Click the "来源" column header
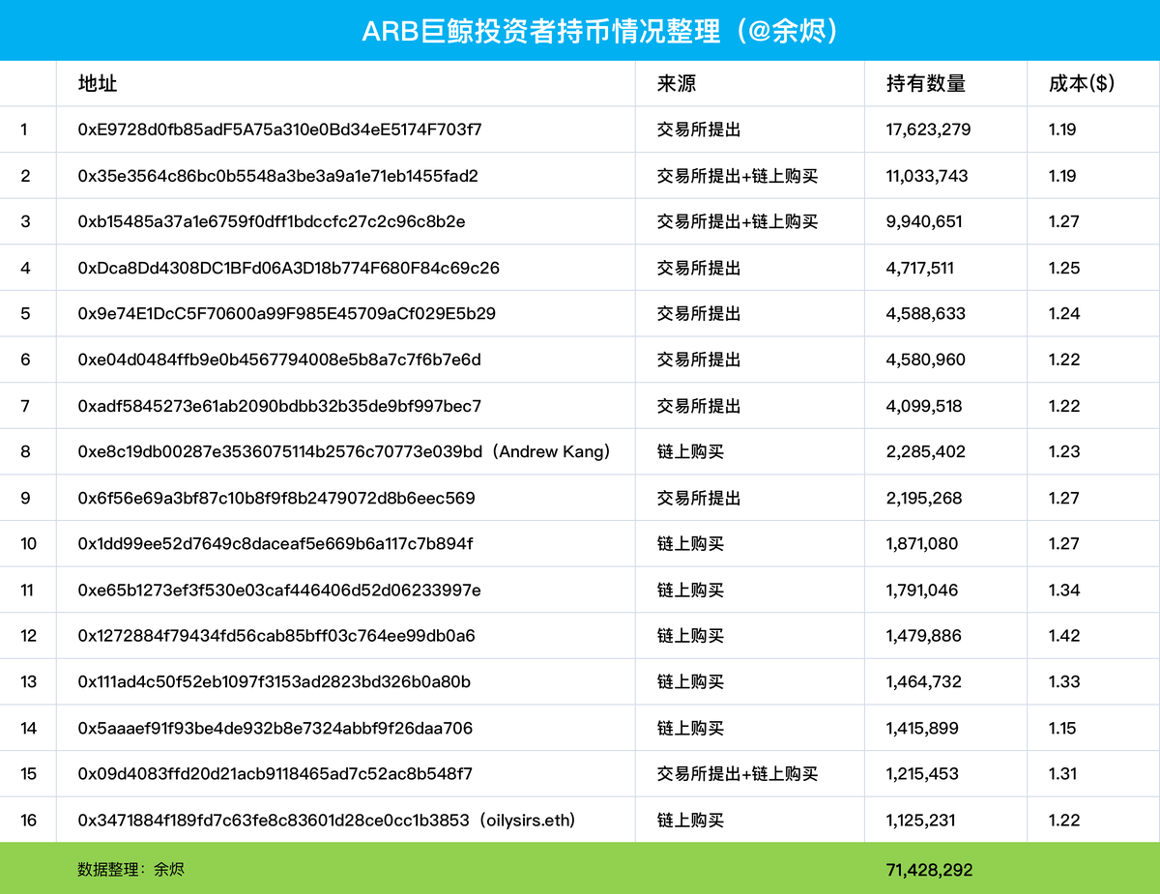Image resolution: width=1160 pixels, height=894 pixels. pyautogui.click(x=677, y=84)
